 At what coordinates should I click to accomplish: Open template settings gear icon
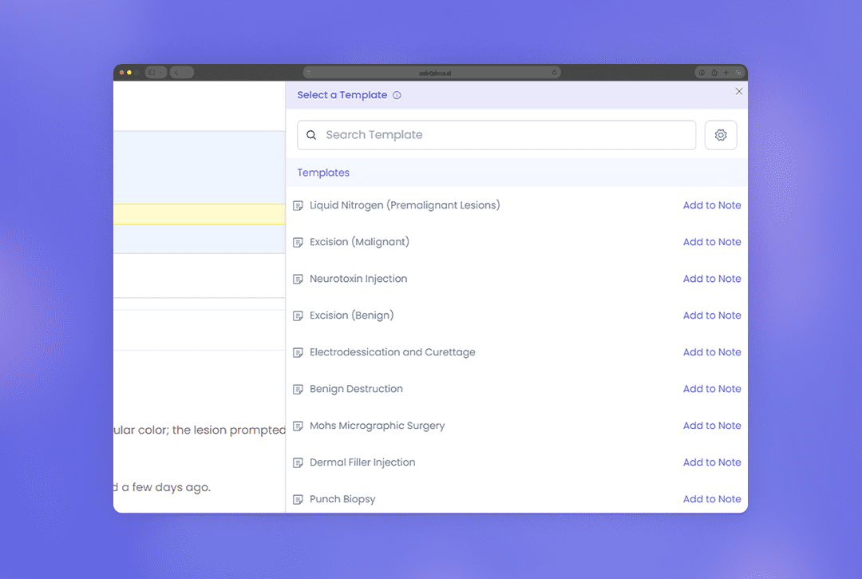pyautogui.click(x=721, y=136)
